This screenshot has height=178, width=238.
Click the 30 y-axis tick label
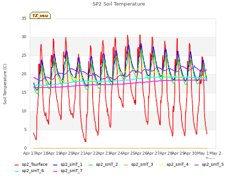24,37
